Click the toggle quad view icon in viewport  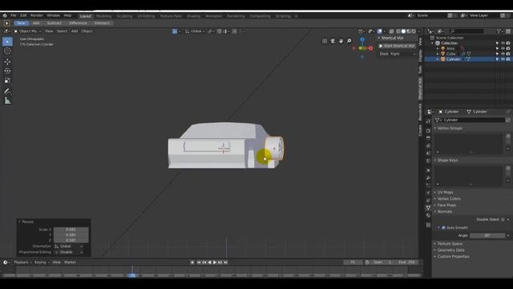[324, 41]
